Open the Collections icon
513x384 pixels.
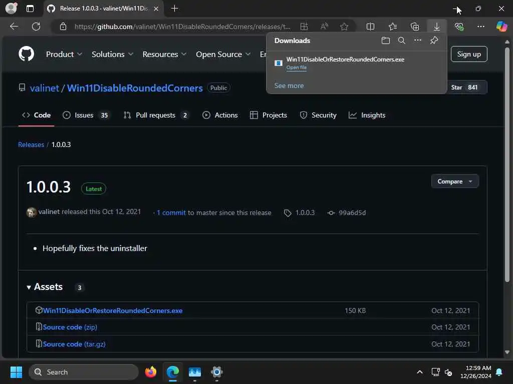coord(415,26)
